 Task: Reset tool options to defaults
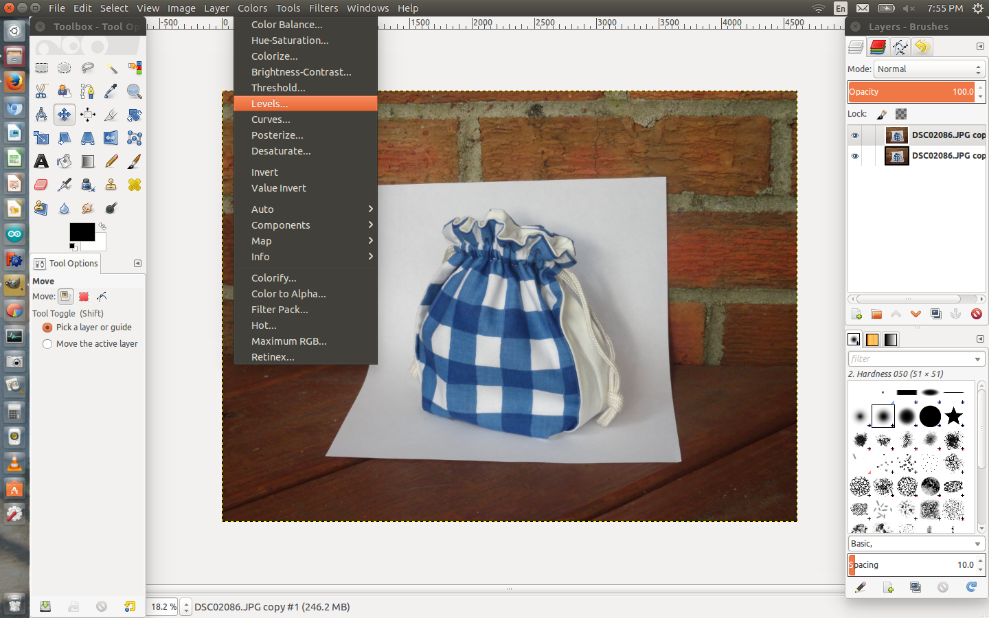(130, 606)
